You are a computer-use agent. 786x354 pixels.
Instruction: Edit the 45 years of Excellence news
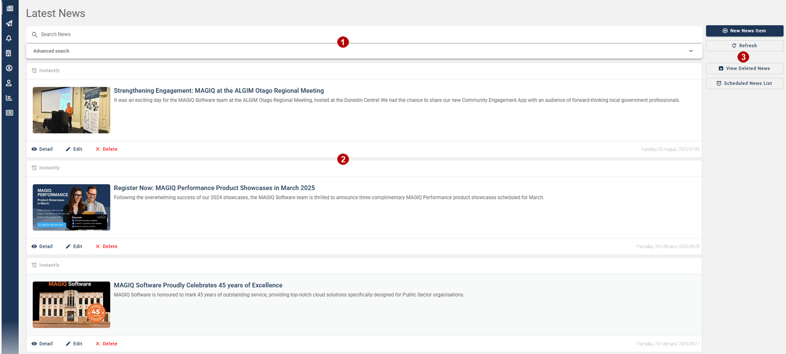74,344
